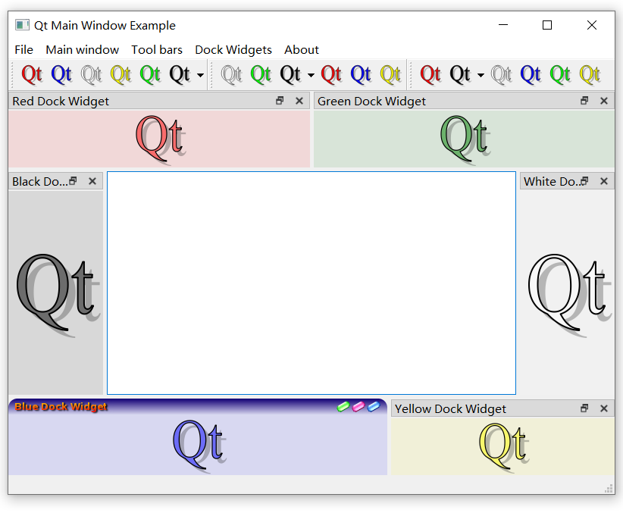Open the dropdown arrow in the second toolbar
This screenshot has width=623, height=513.
(x=309, y=74)
